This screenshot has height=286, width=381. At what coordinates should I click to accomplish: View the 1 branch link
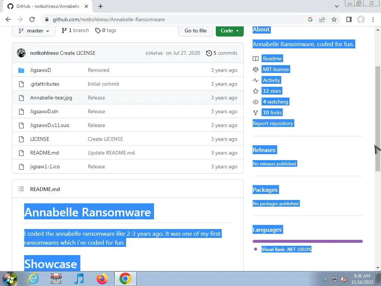pos(75,31)
